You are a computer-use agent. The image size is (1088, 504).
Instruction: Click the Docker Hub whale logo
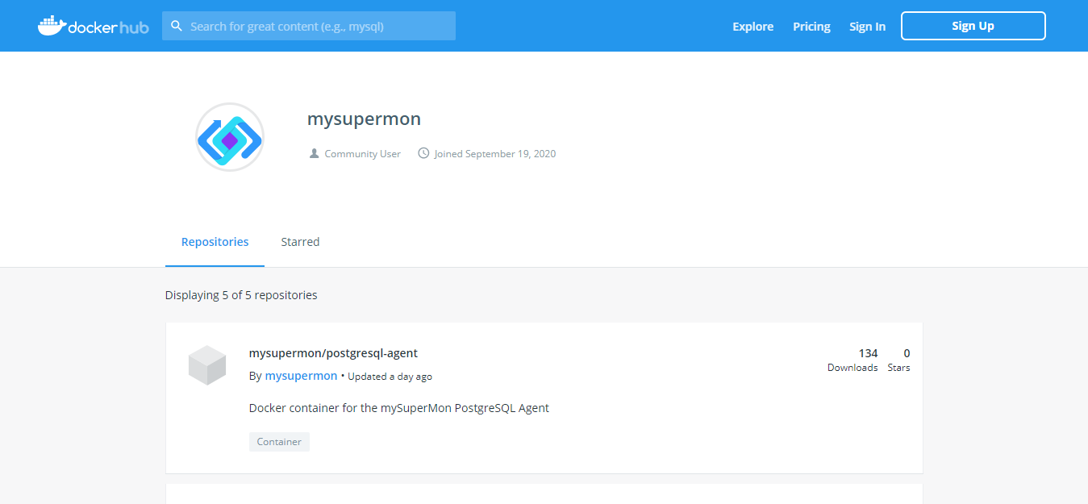[52, 26]
